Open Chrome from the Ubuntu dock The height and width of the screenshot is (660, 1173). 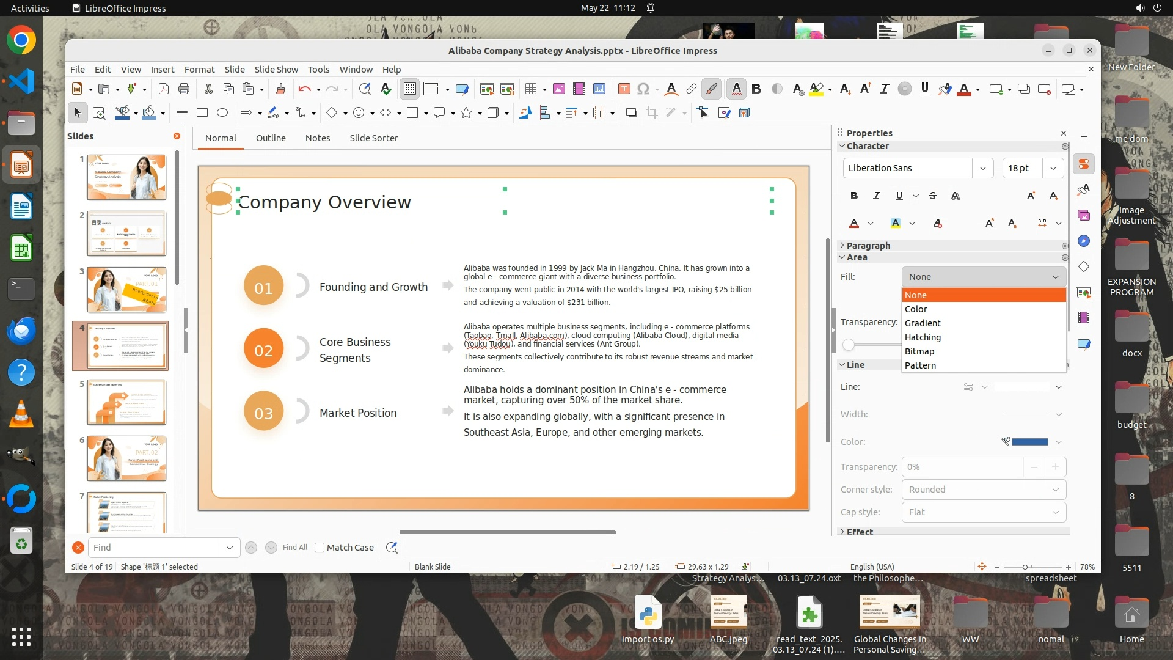(21, 40)
